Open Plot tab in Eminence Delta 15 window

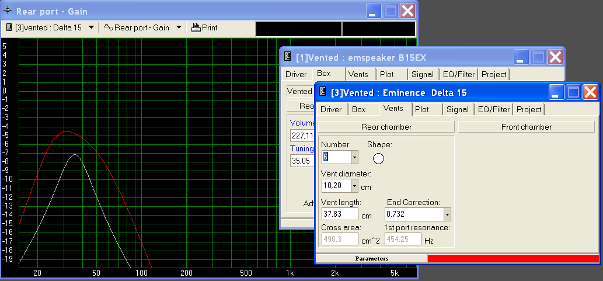pos(422,110)
